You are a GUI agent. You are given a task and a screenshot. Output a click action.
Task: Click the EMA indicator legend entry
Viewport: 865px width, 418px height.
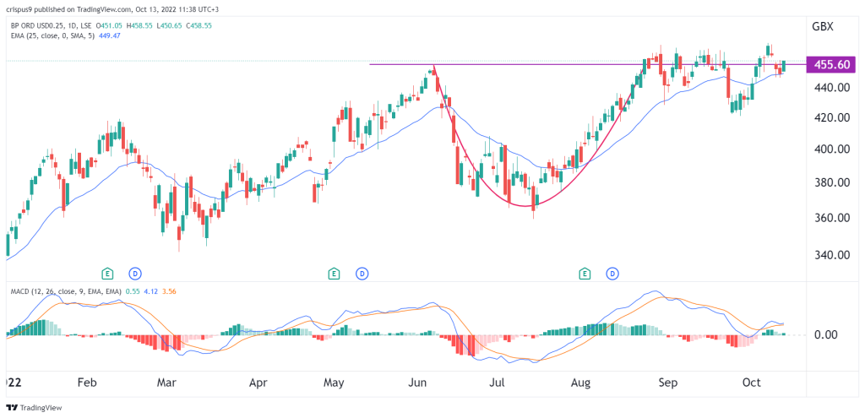click(52, 35)
